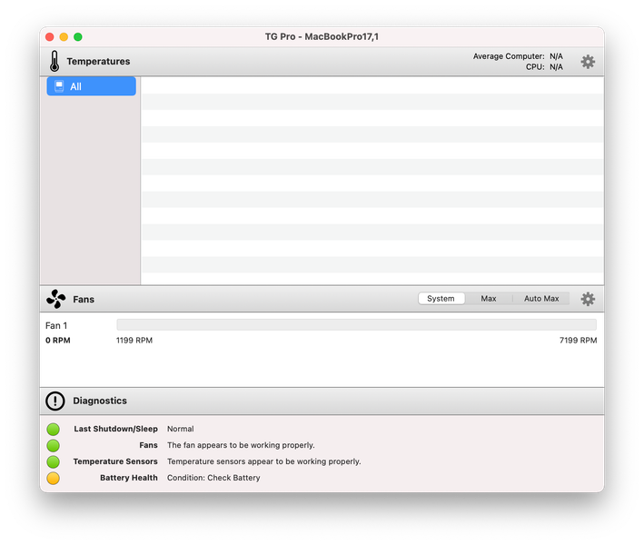Click the thermometer icon next to Temperatures
644x545 pixels.
[x=54, y=61]
